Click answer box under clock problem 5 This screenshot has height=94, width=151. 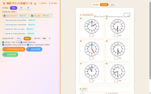click(x=91, y=81)
